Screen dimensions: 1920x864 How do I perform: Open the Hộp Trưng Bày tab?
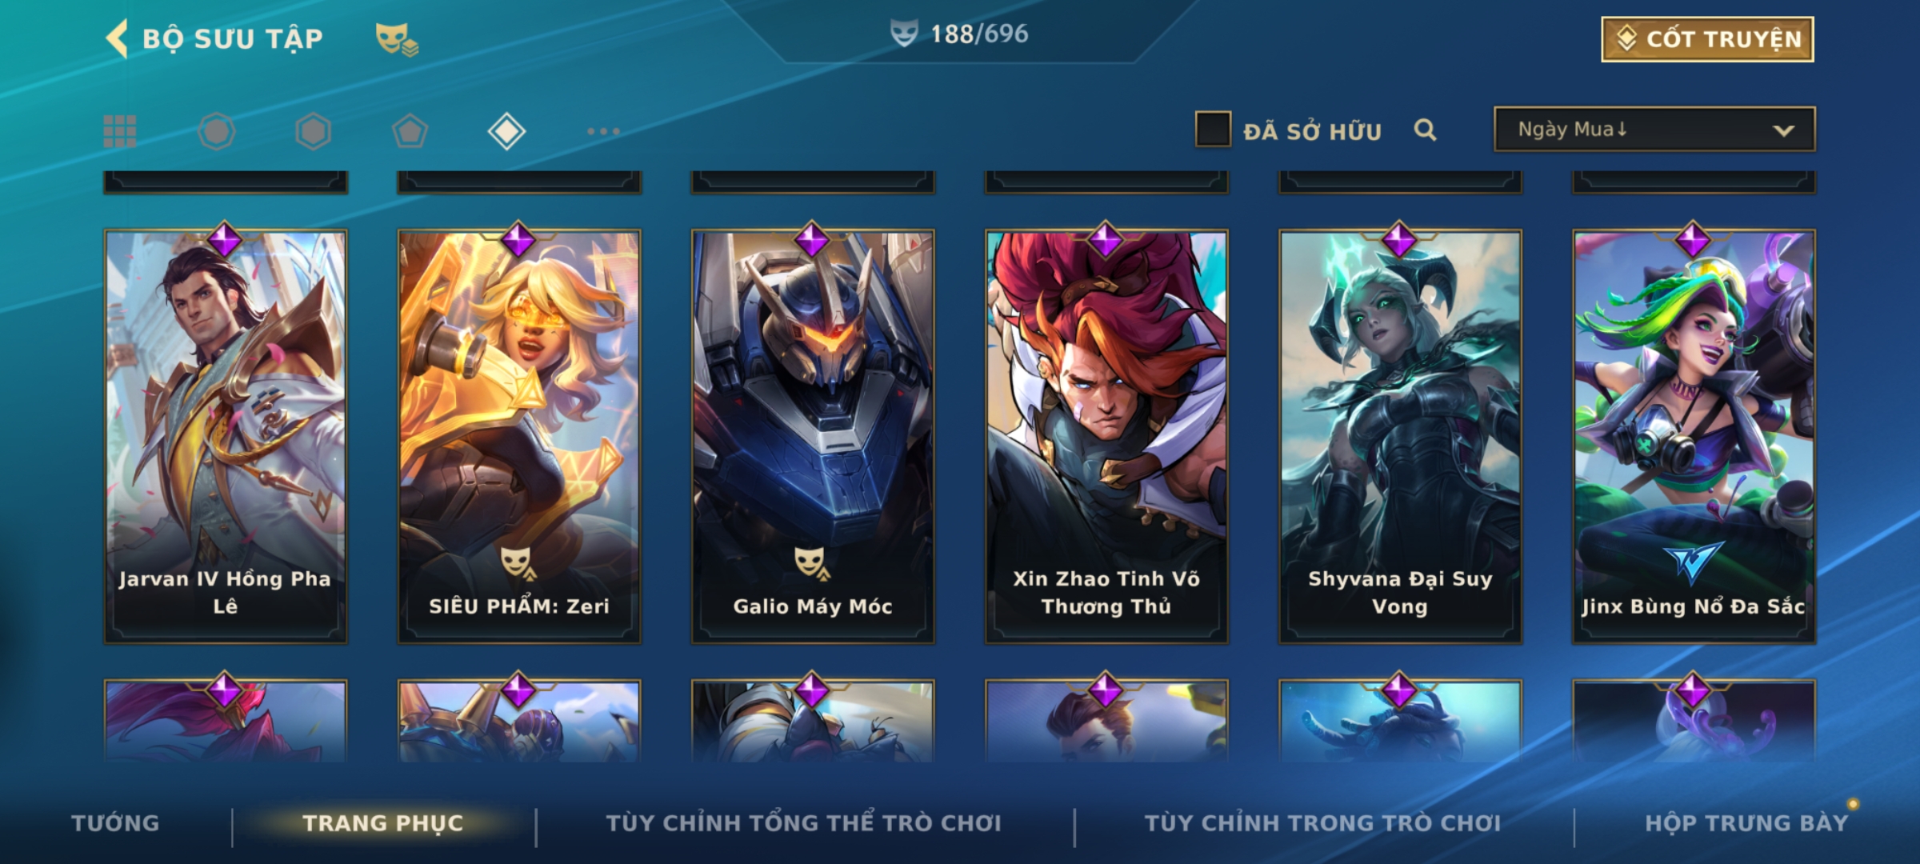click(x=1746, y=823)
